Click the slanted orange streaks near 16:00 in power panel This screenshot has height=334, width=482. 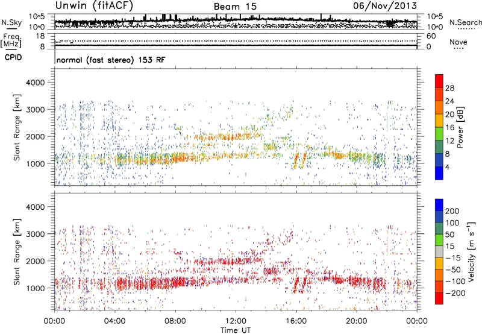299,160
